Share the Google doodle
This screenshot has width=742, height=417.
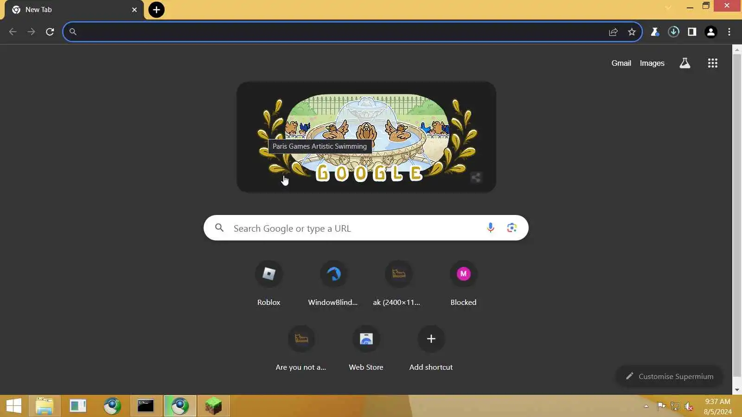click(476, 177)
